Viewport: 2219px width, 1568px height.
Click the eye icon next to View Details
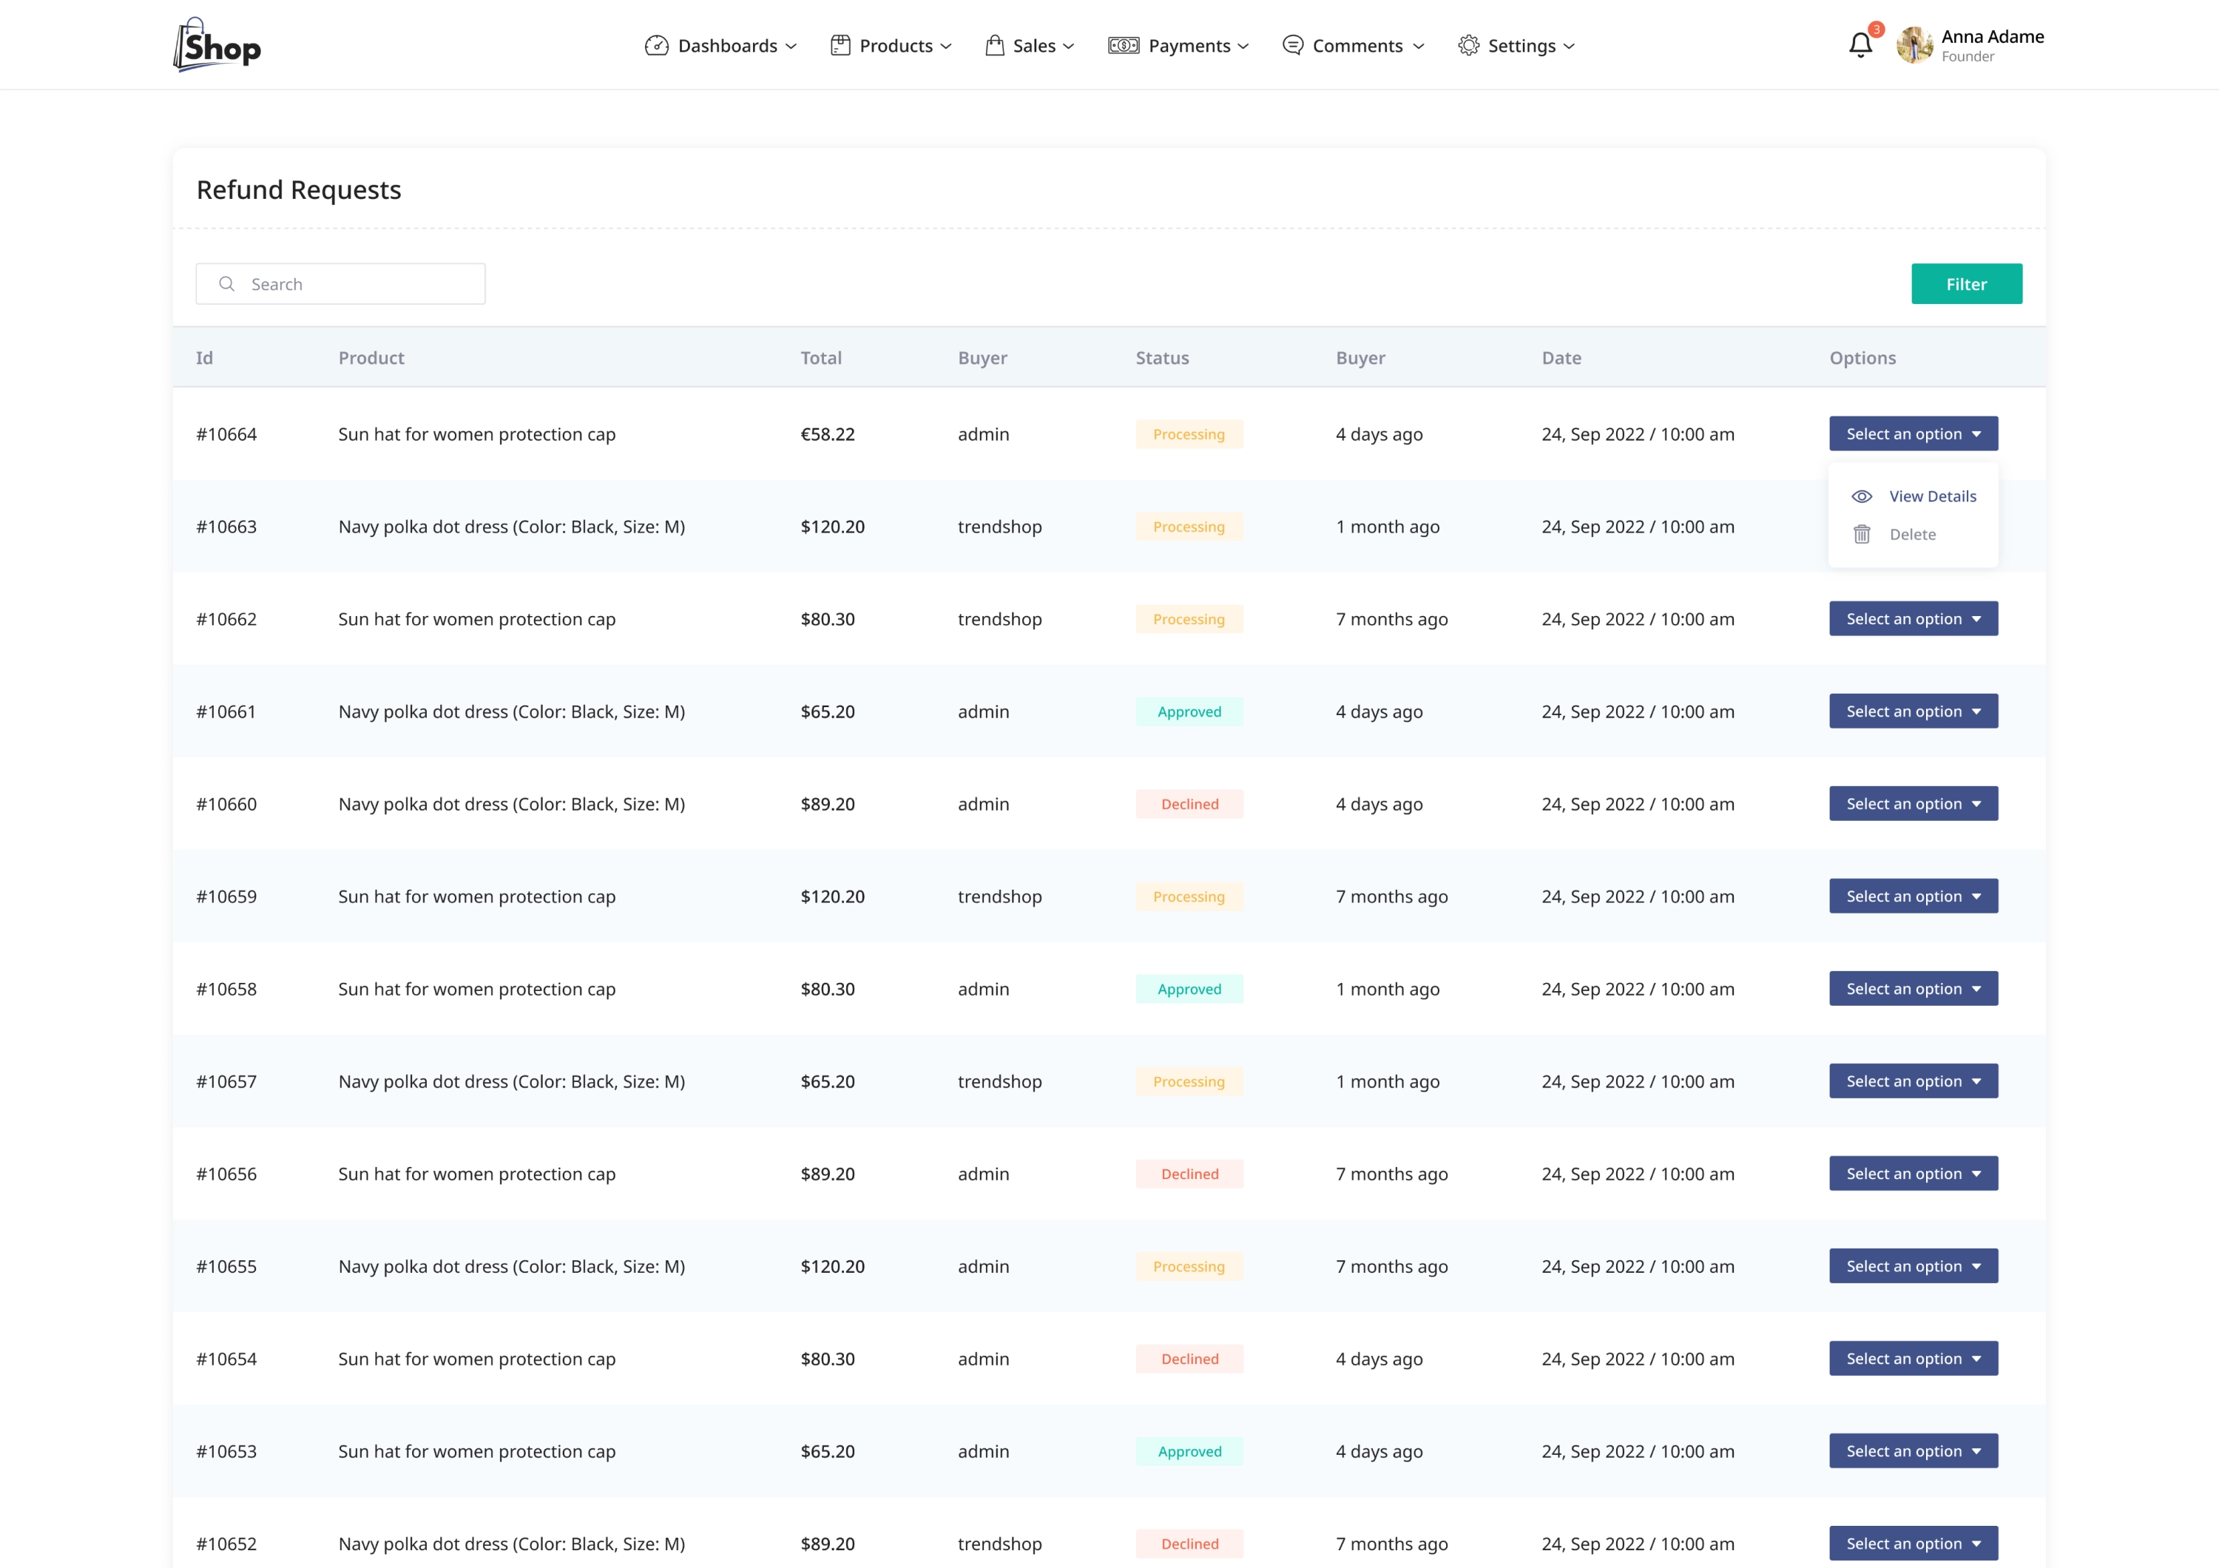[x=1862, y=496]
